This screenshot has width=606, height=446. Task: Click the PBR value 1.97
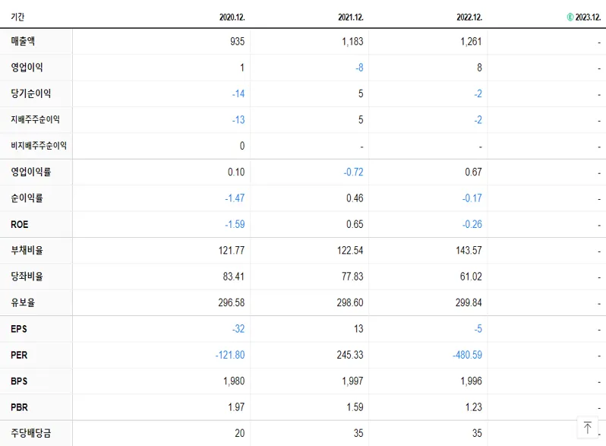pyautogui.click(x=236, y=407)
